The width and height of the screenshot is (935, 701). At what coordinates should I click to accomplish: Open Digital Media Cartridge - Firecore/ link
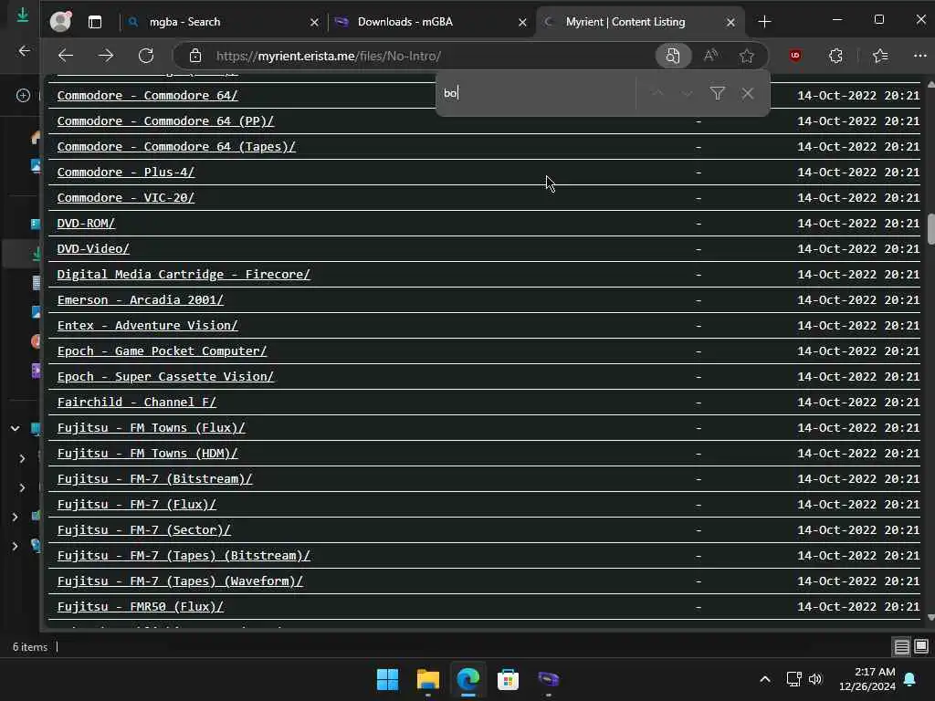point(184,275)
